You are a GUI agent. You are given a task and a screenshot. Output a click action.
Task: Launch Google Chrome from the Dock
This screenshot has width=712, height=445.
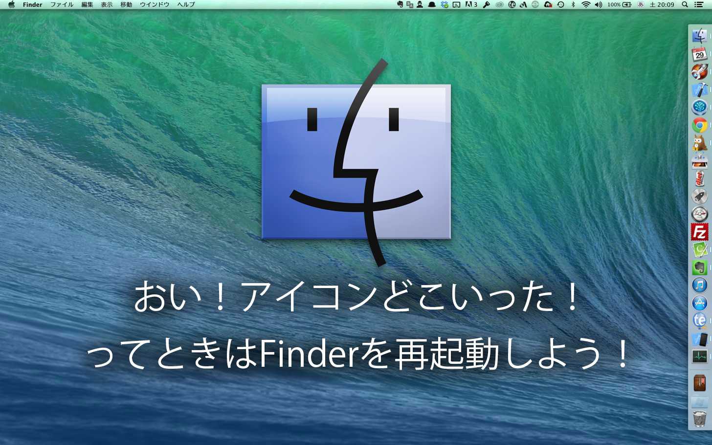point(699,125)
